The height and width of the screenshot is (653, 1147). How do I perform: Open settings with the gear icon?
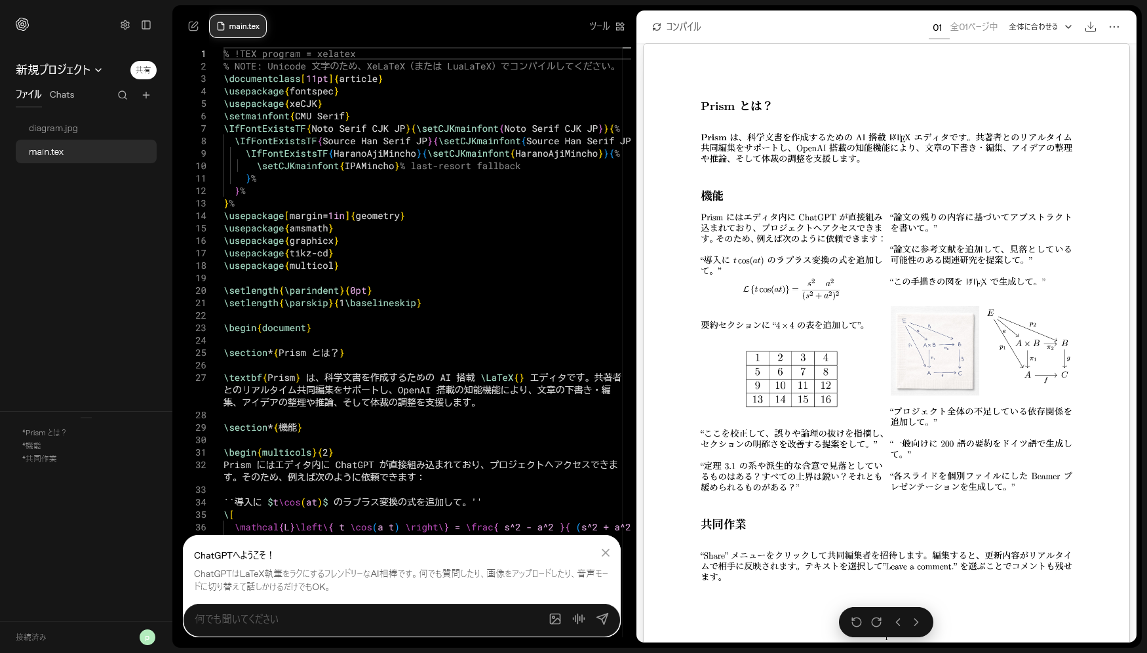tap(125, 24)
